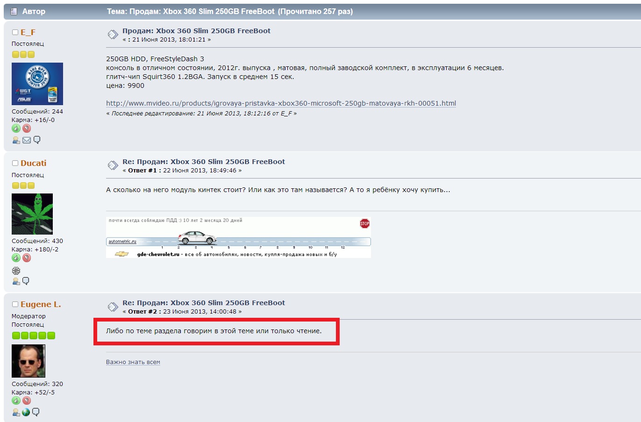Click the status box next to Eugene L.

coord(15,304)
